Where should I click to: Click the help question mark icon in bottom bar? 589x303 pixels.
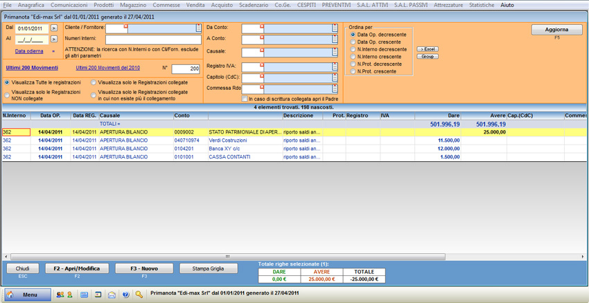[125, 295]
